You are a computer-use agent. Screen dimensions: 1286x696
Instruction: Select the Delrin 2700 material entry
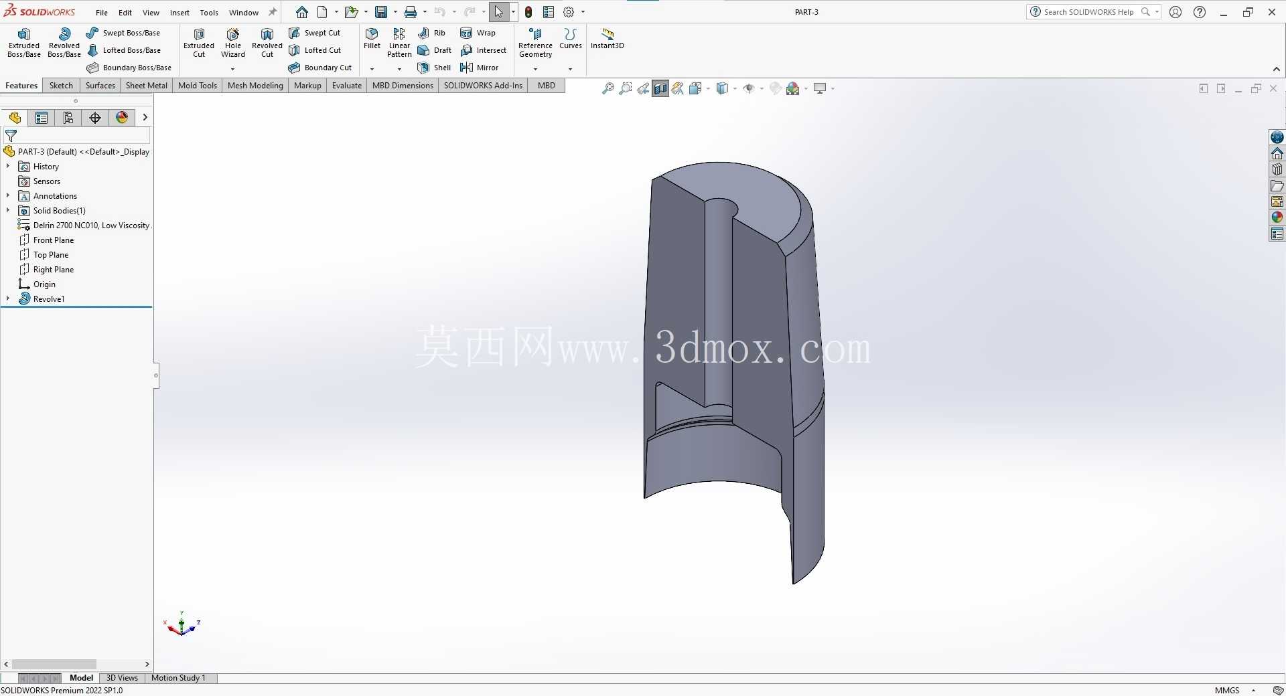[84, 226]
